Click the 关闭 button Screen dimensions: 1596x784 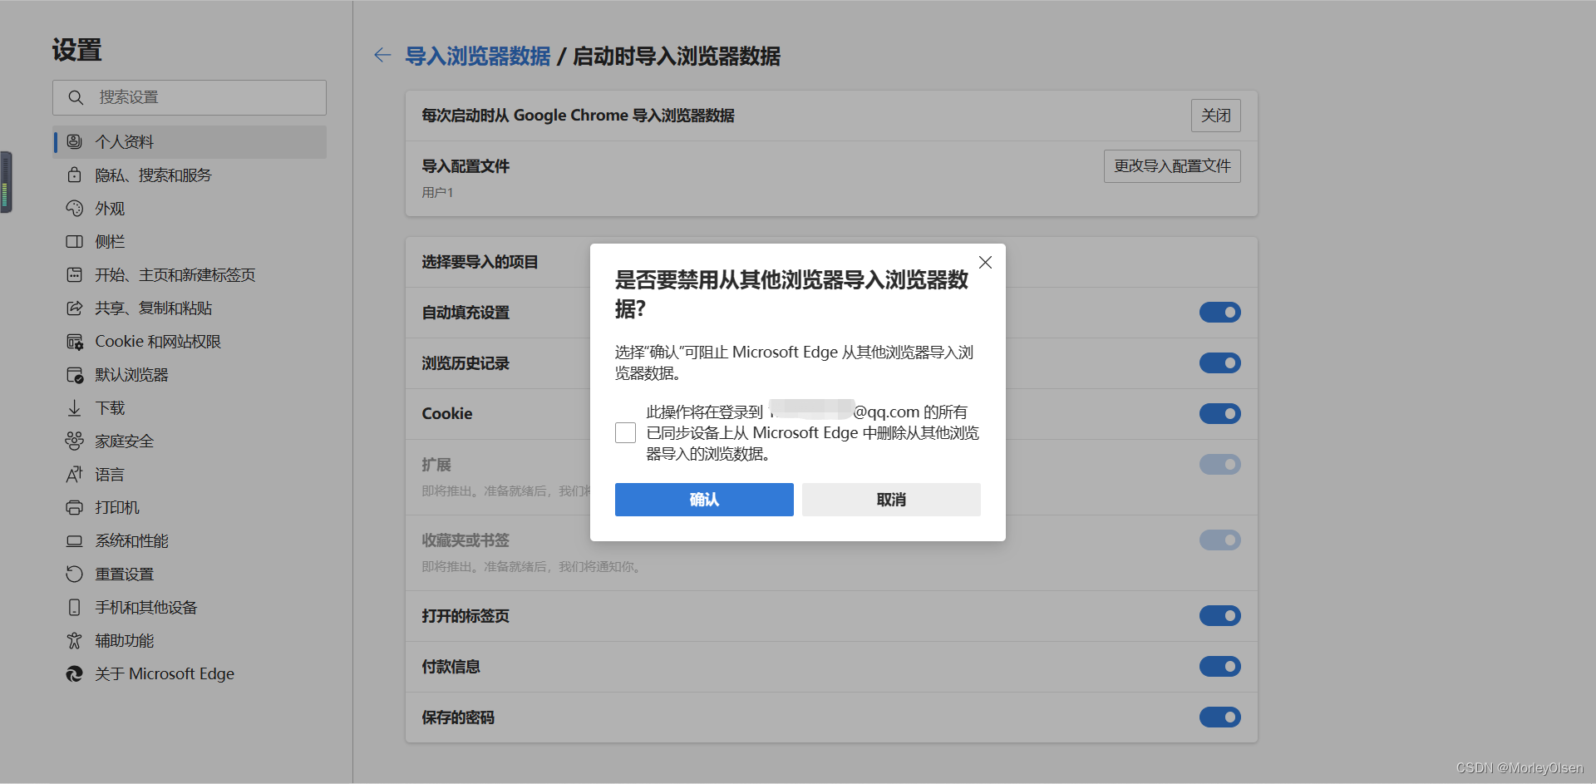[1215, 116]
